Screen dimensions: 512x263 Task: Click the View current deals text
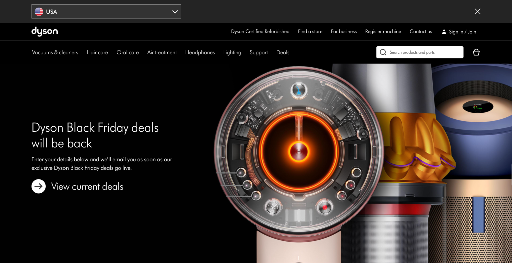87,186
